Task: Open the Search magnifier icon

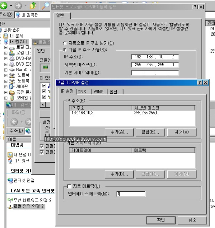Action: point(45,6)
